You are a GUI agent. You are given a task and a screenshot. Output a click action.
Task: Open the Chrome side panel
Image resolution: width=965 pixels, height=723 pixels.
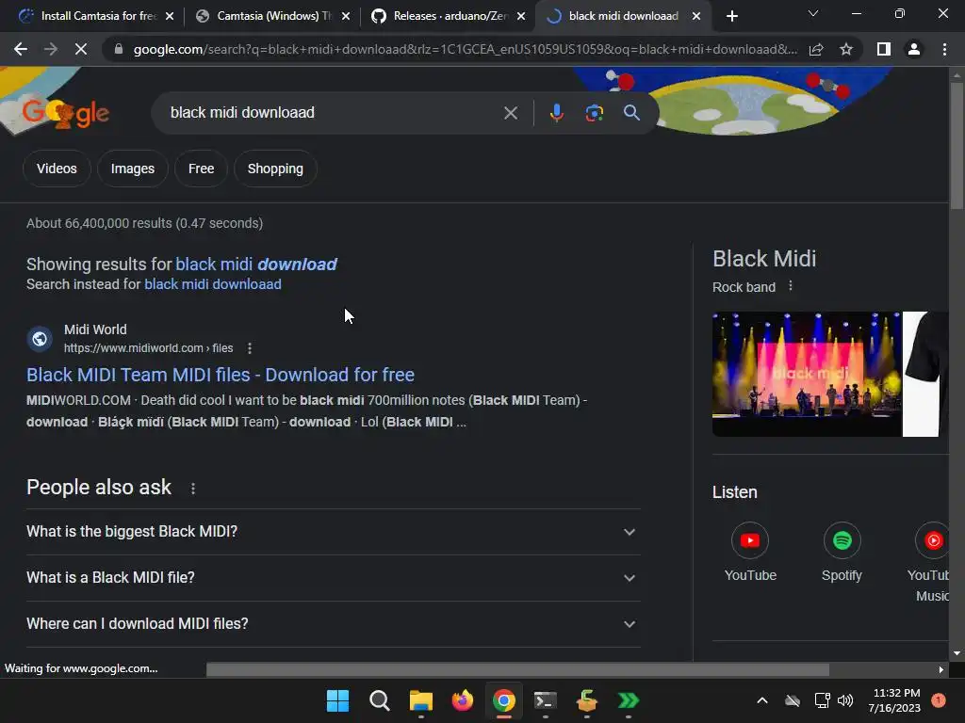coord(883,49)
